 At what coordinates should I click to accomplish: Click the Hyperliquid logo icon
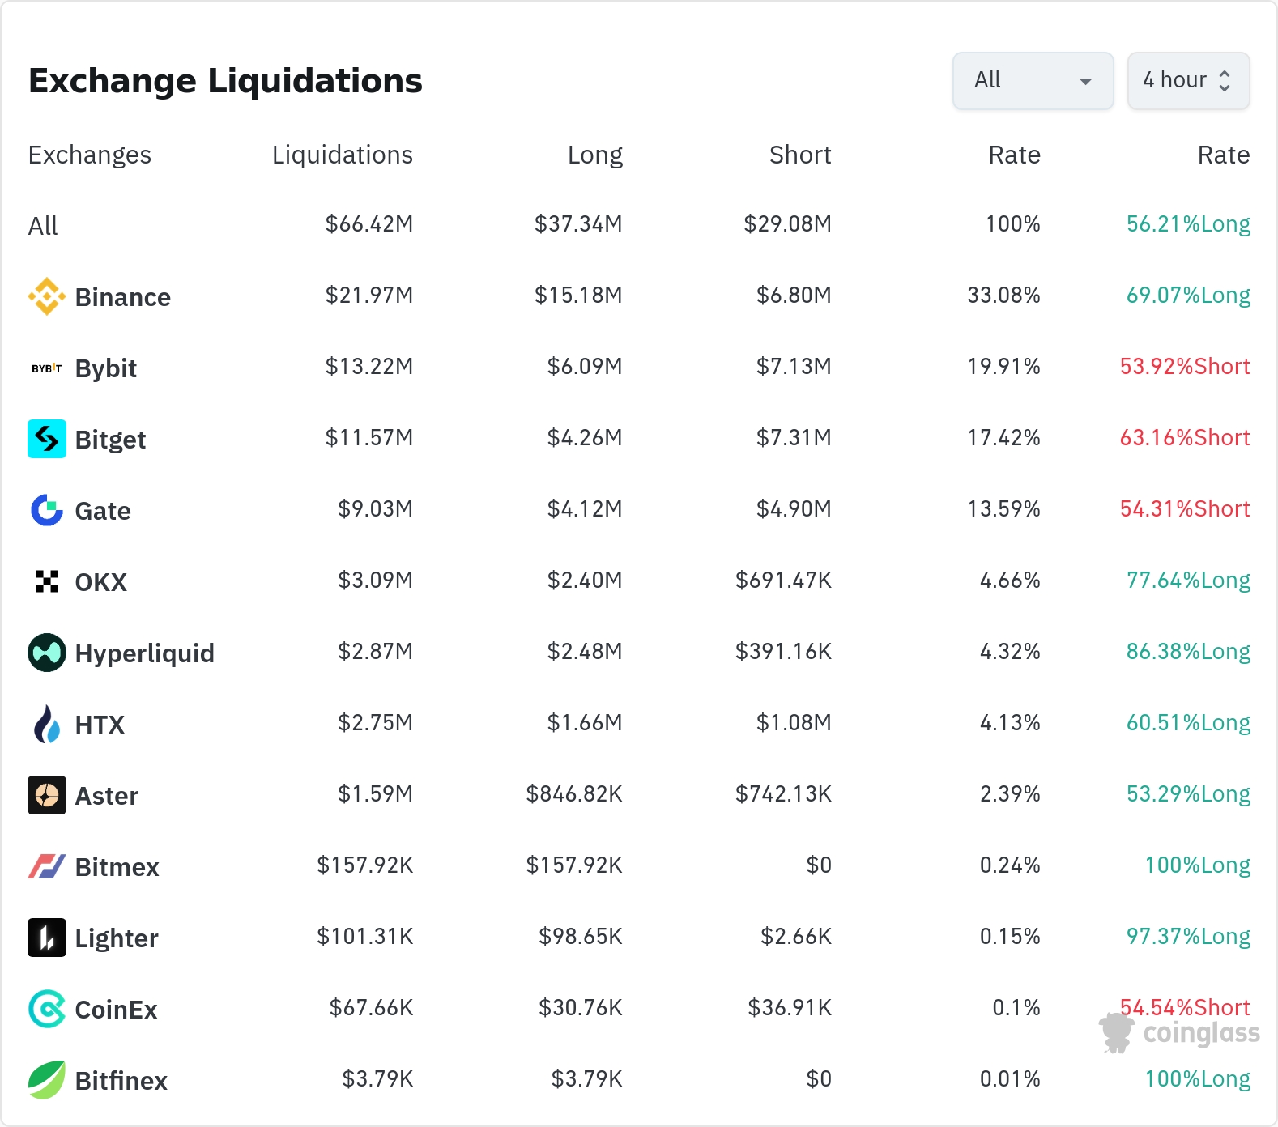click(x=47, y=653)
